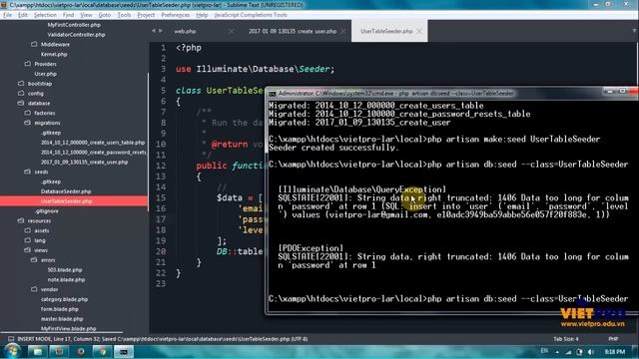The width and height of the screenshot is (639, 359).
Task: Open 2017_01_09_130135_create_user.php in sidebar
Action: coord(84,162)
